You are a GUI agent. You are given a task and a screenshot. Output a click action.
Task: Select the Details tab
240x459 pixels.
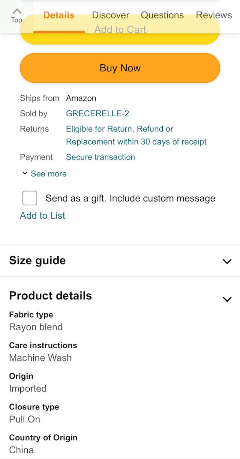pyautogui.click(x=58, y=15)
